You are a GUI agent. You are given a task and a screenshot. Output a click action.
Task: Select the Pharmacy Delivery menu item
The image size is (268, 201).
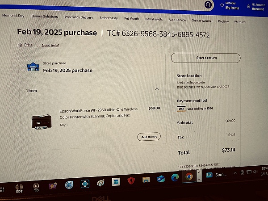coord(79,17)
